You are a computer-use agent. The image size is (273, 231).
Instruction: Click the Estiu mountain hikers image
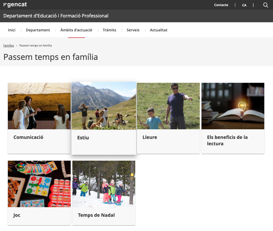pyautogui.click(x=104, y=105)
